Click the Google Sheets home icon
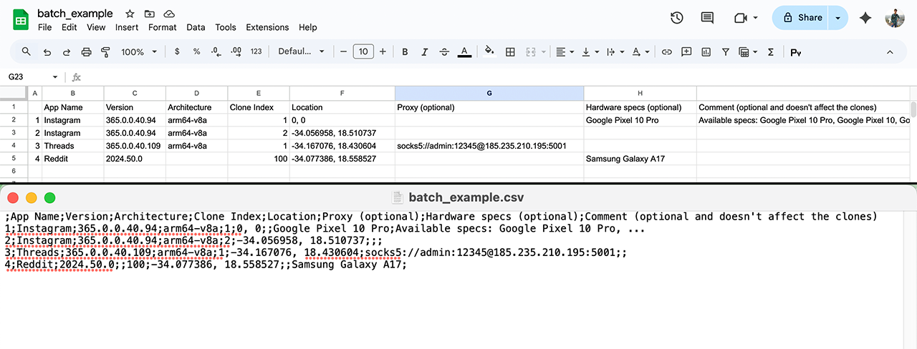The image size is (917, 349). click(x=20, y=19)
